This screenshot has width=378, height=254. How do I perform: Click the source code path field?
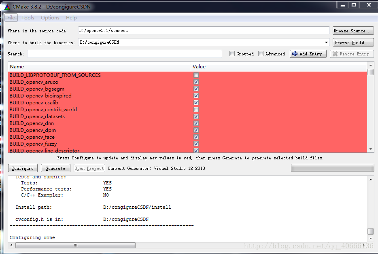[204, 31]
